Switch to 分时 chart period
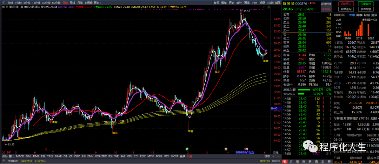The width and height of the screenshot is (379, 164). pyautogui.click(x=10, y=3)
